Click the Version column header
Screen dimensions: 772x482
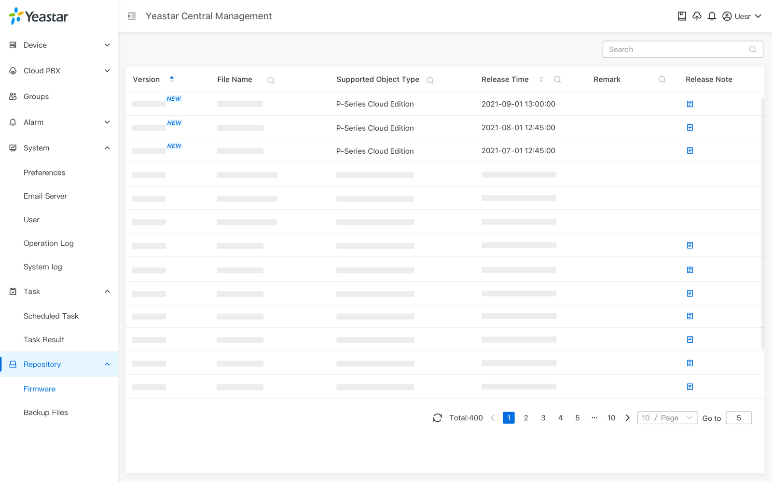click(x=146, y=80)
